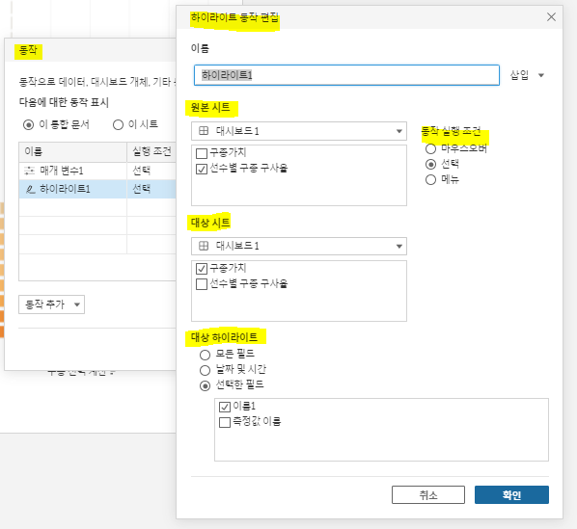Select the 매개 변수1 row in the actions list
This screenshot has width=577, height=529.
point(97,171)
